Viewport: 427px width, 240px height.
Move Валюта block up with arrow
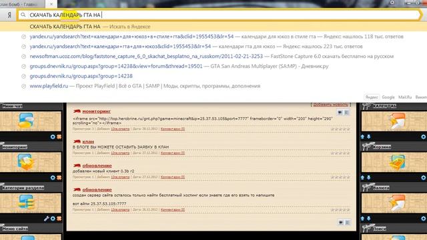pos(363,218)
